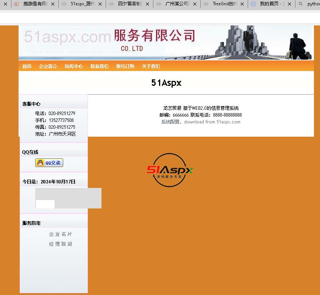Viewport: 320px width, 295px height.
Task: Click phone number 020-89251279
Action: tap(62, 114)
